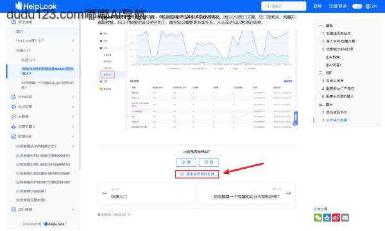Viewport: 385px width, 231px height.
Task: Click the red Weibo share icon
Action: [x=336, y=218]
